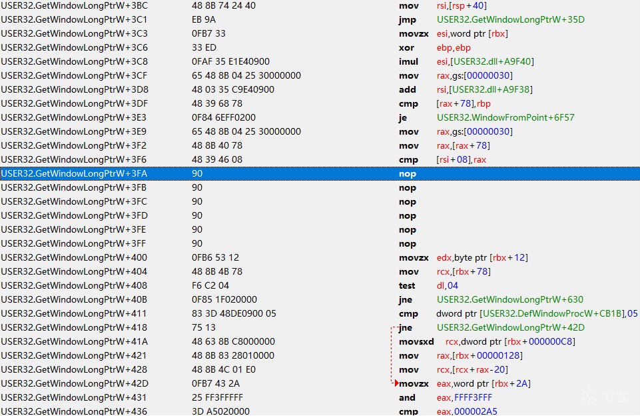Image resolution: width=640 pixels, height=416 pixels.
Task: Select the mov rcx,[rbx+78] row
Action: pyautogui.click(x=320, y=271)
